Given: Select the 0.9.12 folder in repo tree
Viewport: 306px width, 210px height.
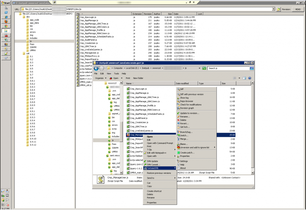Looking at the screenshot, I should tap(33, 145).
